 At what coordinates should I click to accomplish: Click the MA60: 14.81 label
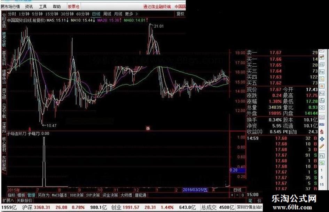point(135,20)
